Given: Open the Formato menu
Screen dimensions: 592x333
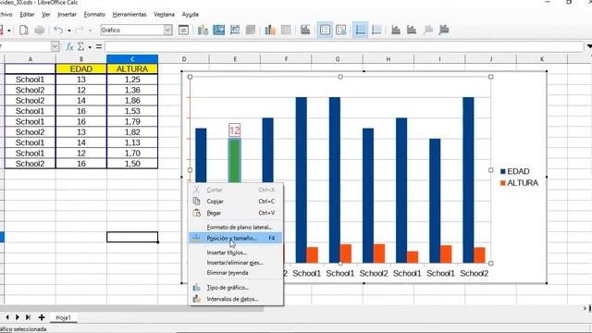Looking at the screenshot, I should coord(94,15).
